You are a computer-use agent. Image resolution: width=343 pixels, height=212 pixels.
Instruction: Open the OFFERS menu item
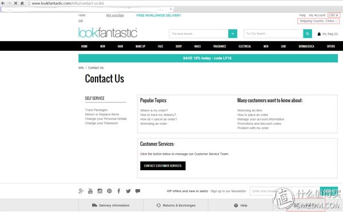(x=331, y=46)
